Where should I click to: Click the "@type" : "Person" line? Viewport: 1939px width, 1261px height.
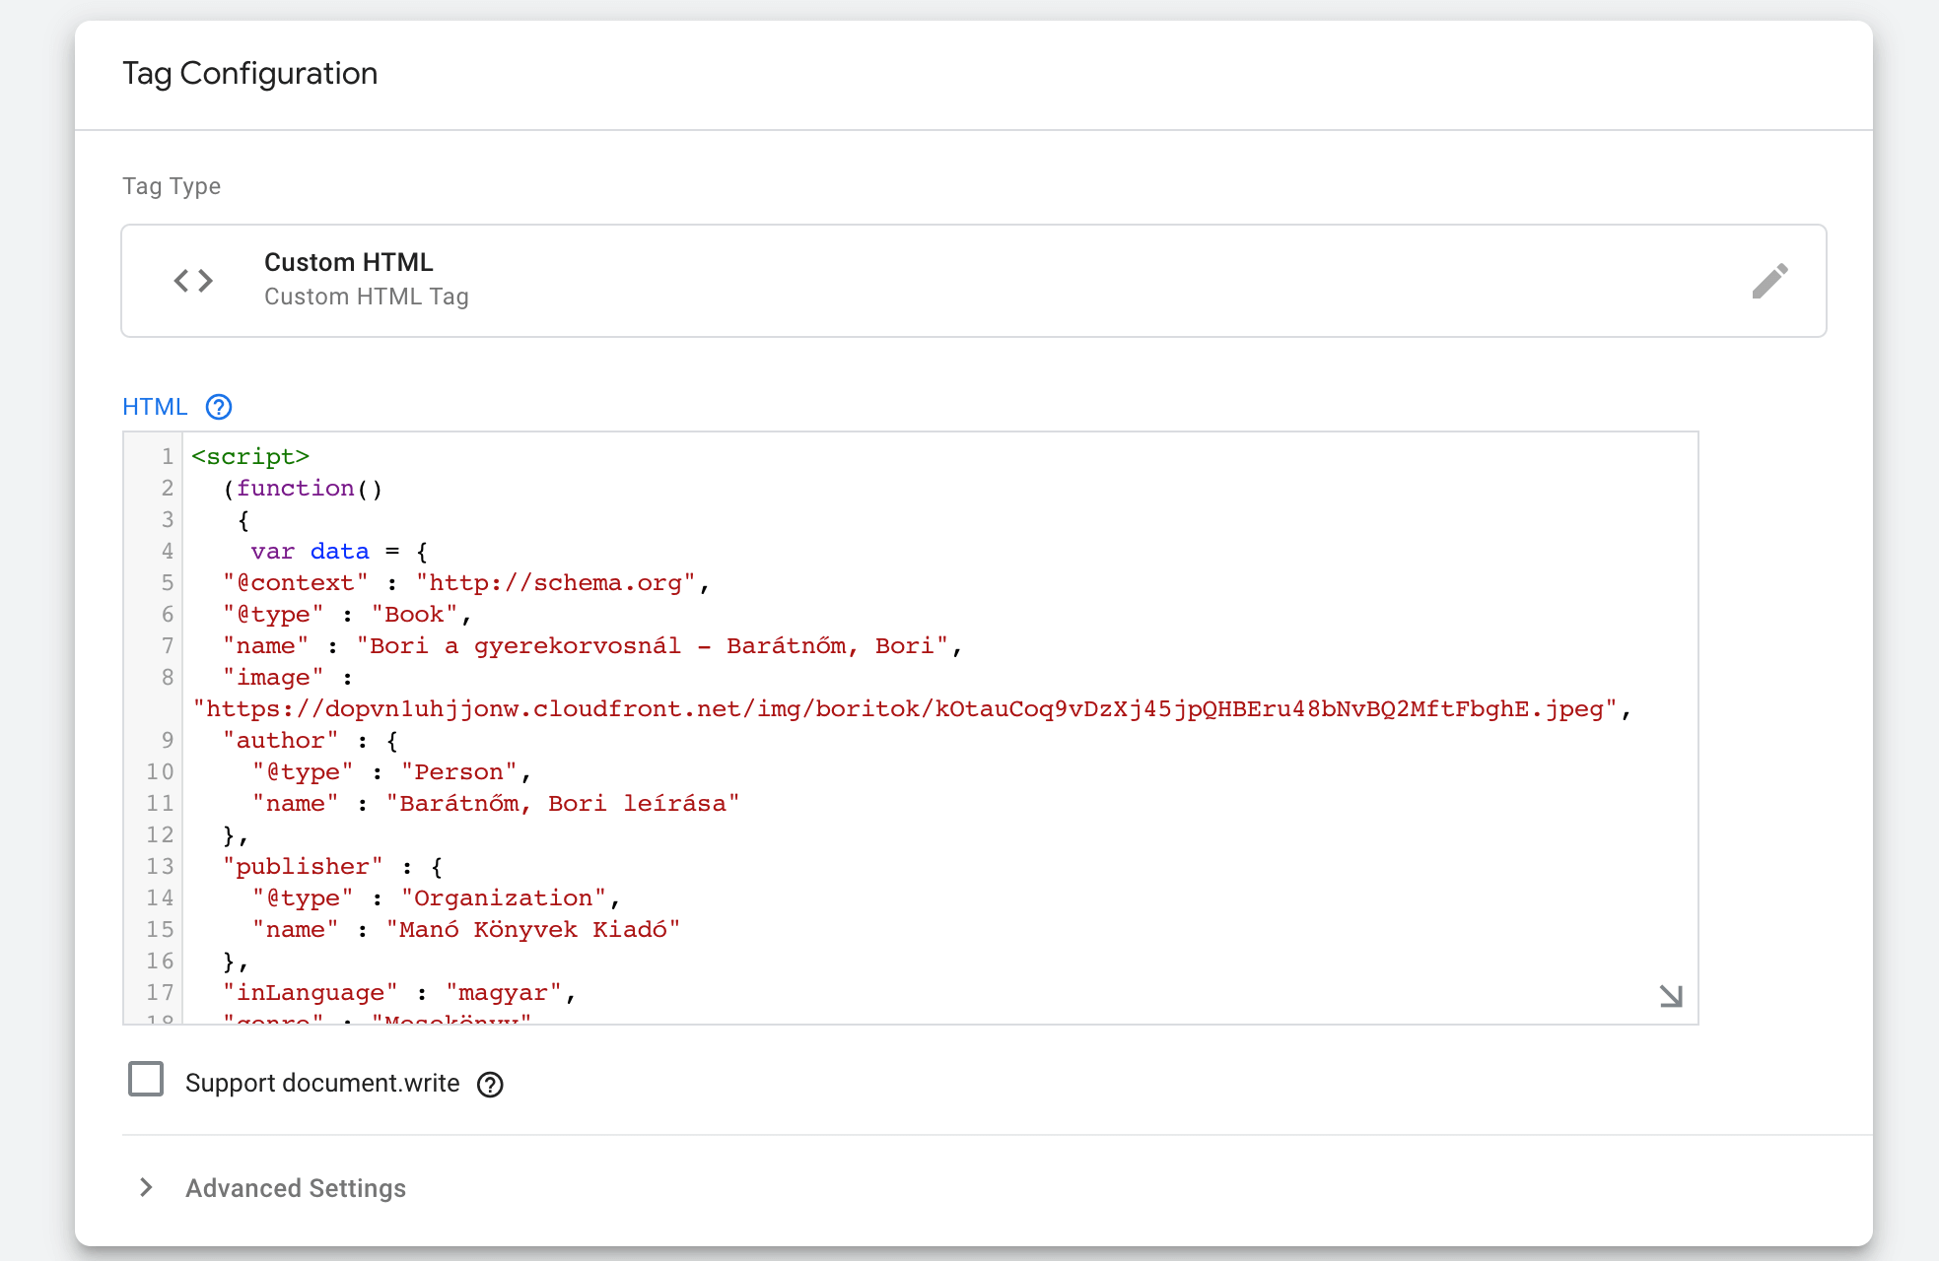click(x=392, y=772)
